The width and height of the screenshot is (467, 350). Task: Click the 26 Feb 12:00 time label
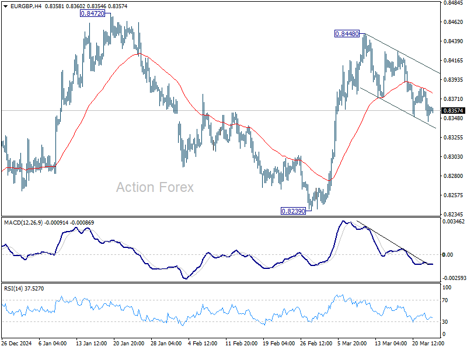tap(316, 344)
